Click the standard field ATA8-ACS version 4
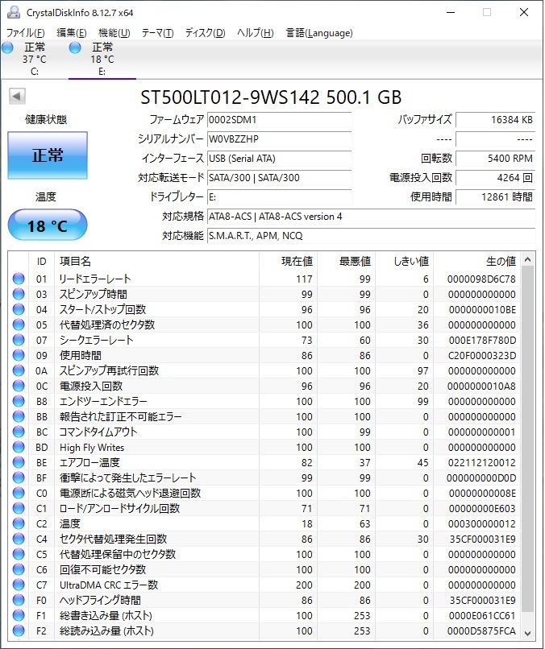The height and width of the screenshot is (649, 545). point(372,217)
